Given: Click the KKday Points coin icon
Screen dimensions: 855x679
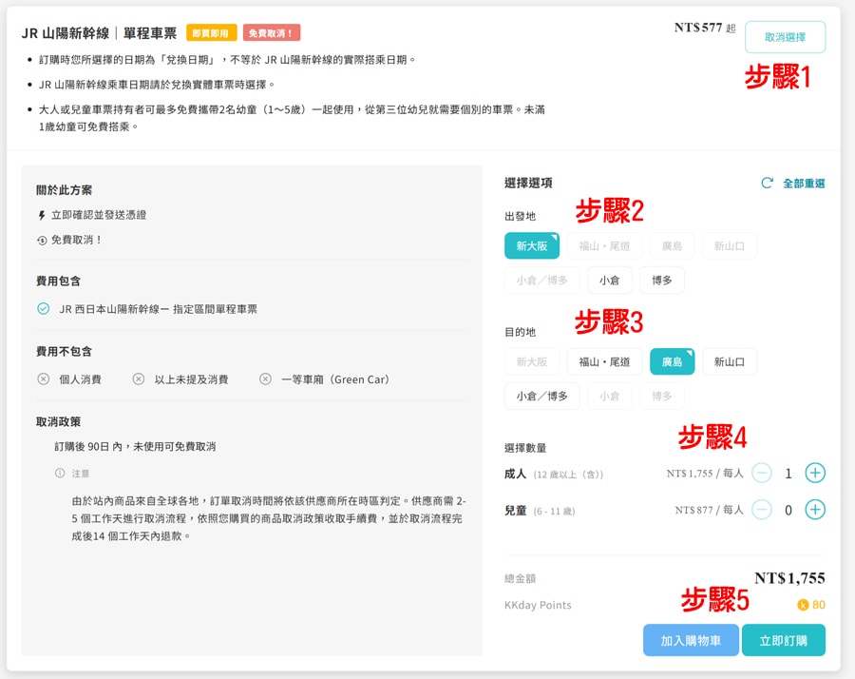Looking at the screenshot, I should 803,605.
